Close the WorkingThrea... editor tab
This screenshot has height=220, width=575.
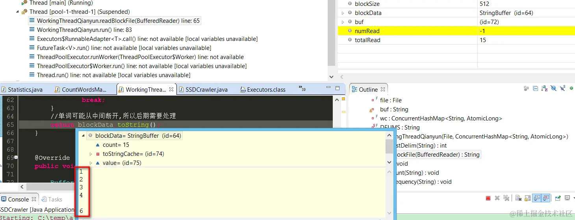point(171,89)
